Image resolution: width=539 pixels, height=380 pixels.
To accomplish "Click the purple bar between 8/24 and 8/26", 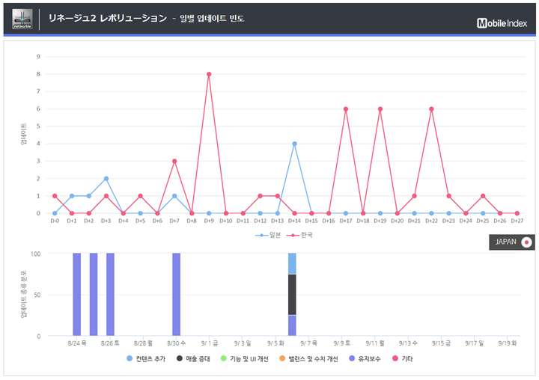I will pos(94,295).
